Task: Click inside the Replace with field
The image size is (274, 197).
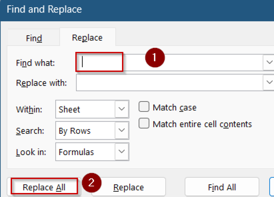Action: (x=161, y=82)
